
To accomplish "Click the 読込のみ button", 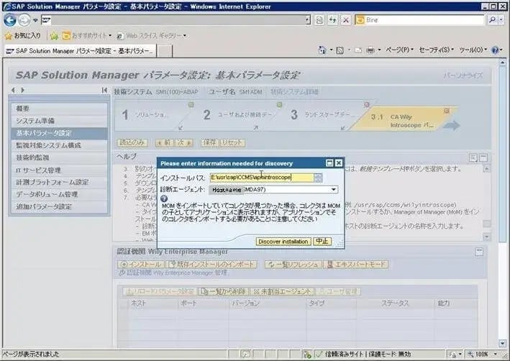I will 132,142.
